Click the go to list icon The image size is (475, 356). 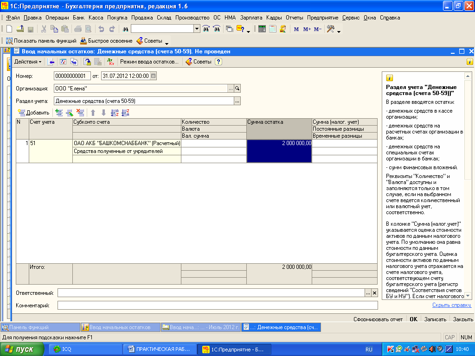[51, 62]
